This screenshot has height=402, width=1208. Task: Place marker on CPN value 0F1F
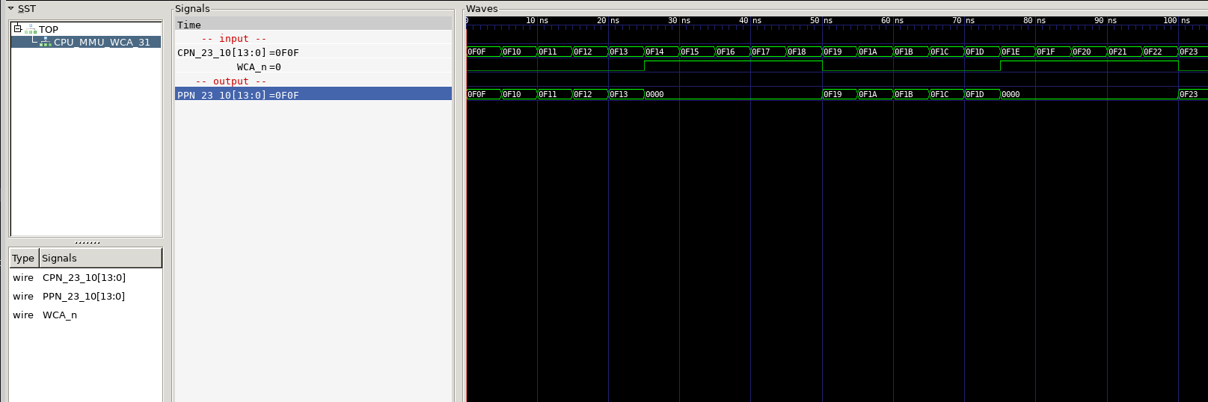(x=1053, y=52)
